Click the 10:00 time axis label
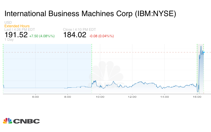The image size is (211, 132). [x=100, y=97]
